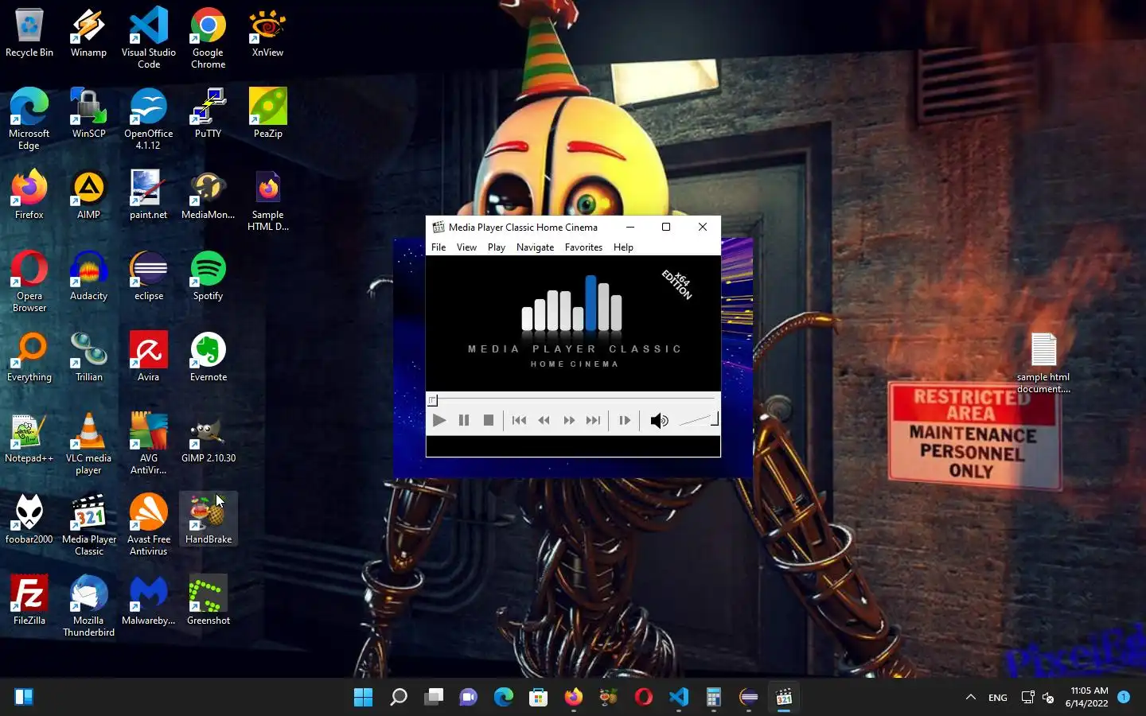Screen dimensions: 1146x716
Task: Select the AVG AntiVirus desktop icon
Action: (149, 444)
